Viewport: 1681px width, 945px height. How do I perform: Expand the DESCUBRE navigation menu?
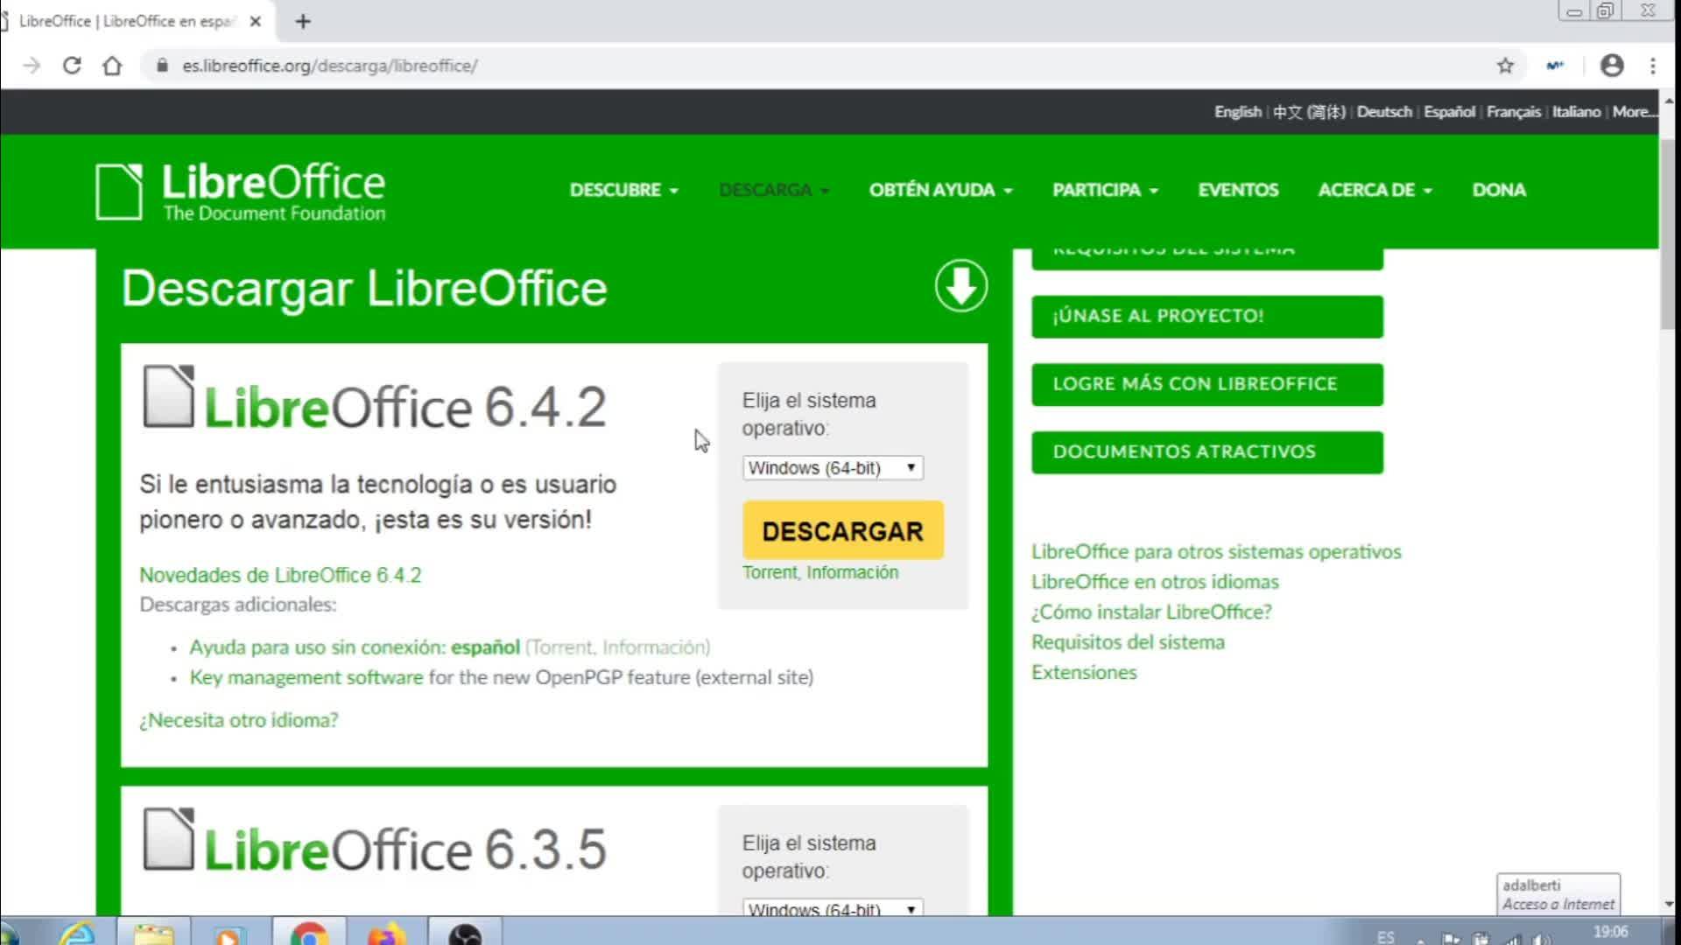[623, 190]
